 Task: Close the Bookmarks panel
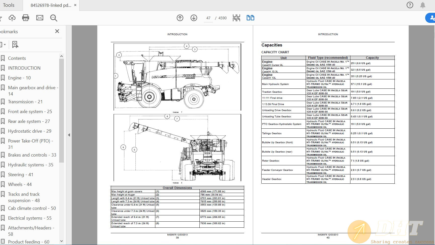click(x=57, y=31)
